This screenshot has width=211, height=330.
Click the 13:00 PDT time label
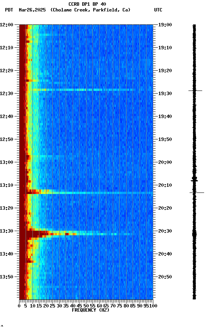point(6,162)
